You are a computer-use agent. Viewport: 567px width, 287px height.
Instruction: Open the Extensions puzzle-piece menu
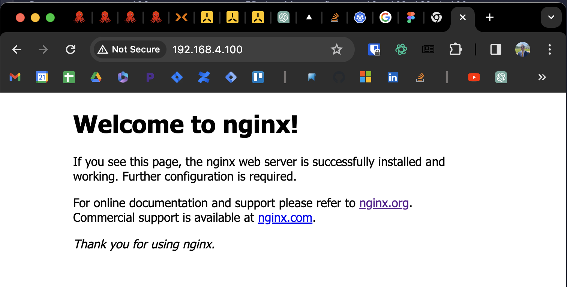tap(455, 49)
